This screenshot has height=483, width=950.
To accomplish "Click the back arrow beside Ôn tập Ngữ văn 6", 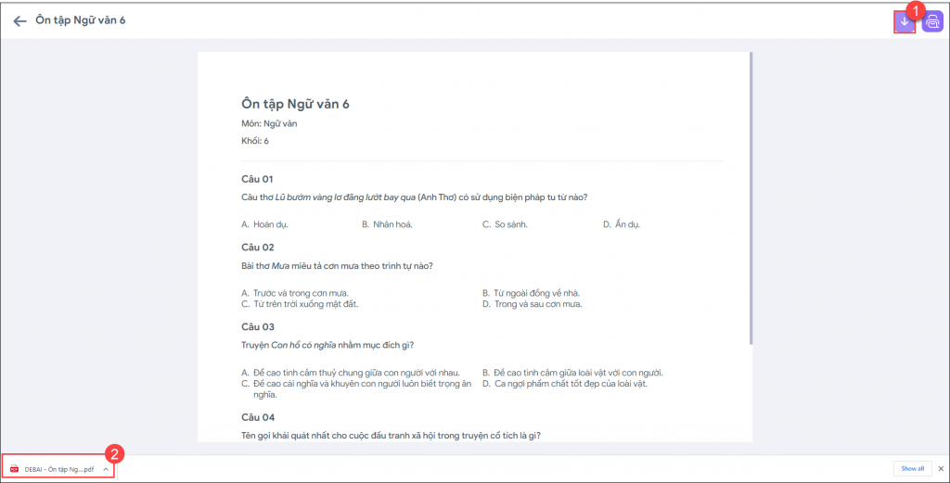I will (19, 20).
